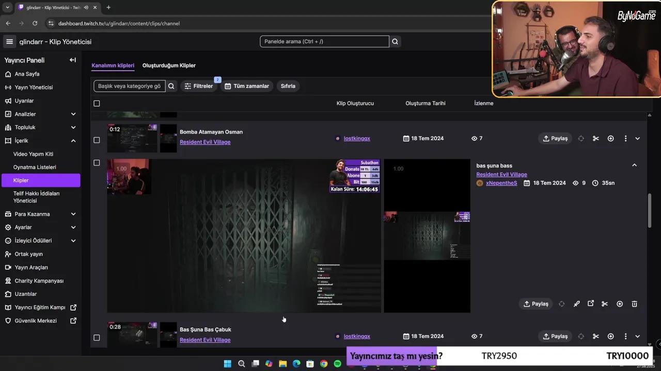Screen dimensions: 661x371
Task: Open File Explorer from taskbar
Action: tap(282, 364)
